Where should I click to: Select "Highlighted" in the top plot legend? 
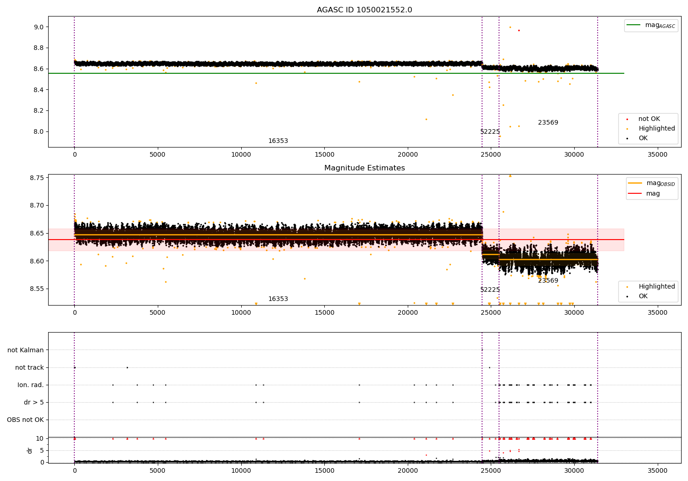657,129
